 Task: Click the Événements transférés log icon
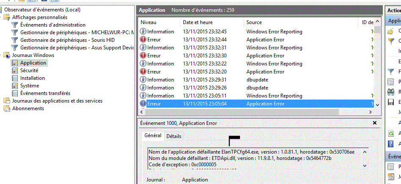pos(15,93)
